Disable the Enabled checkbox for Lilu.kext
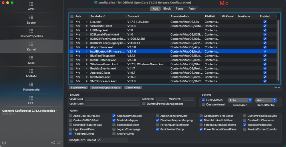286x147 pixels. click(x=265, y=22)
